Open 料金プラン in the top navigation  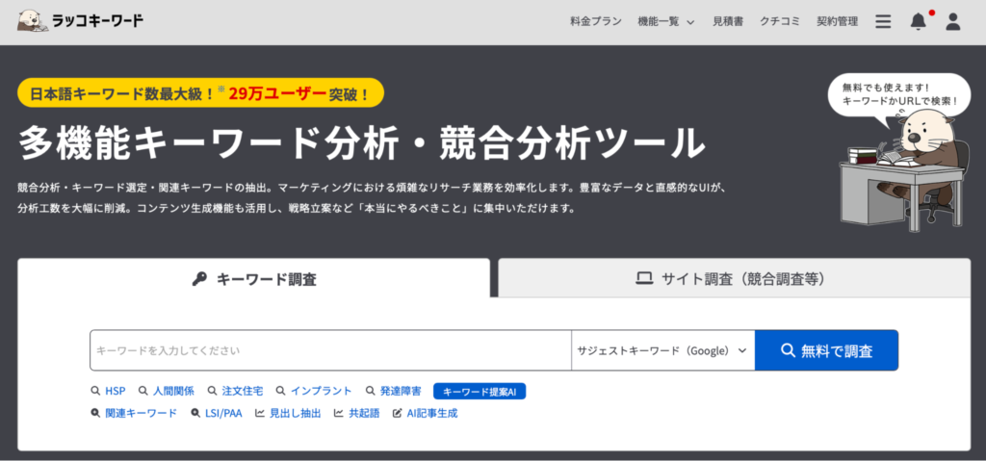[x=596, y=21]
